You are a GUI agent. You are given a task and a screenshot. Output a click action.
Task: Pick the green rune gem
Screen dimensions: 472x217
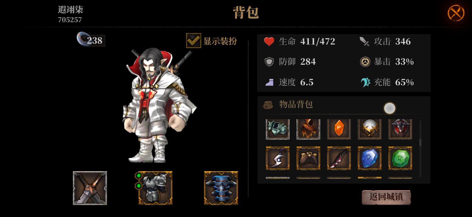pyautogui.click(x=400, y=158)
